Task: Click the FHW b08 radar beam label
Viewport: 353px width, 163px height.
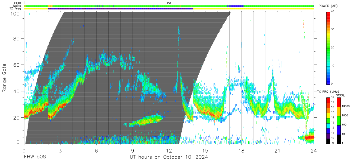Action: tap(35, 157)
